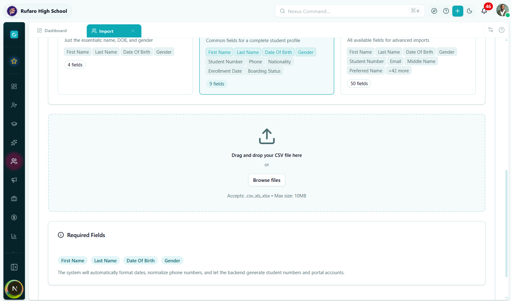The image size is (511, 301).
Task: Open the dollar finance icon in the sidebar
Action: pos(14,217)
